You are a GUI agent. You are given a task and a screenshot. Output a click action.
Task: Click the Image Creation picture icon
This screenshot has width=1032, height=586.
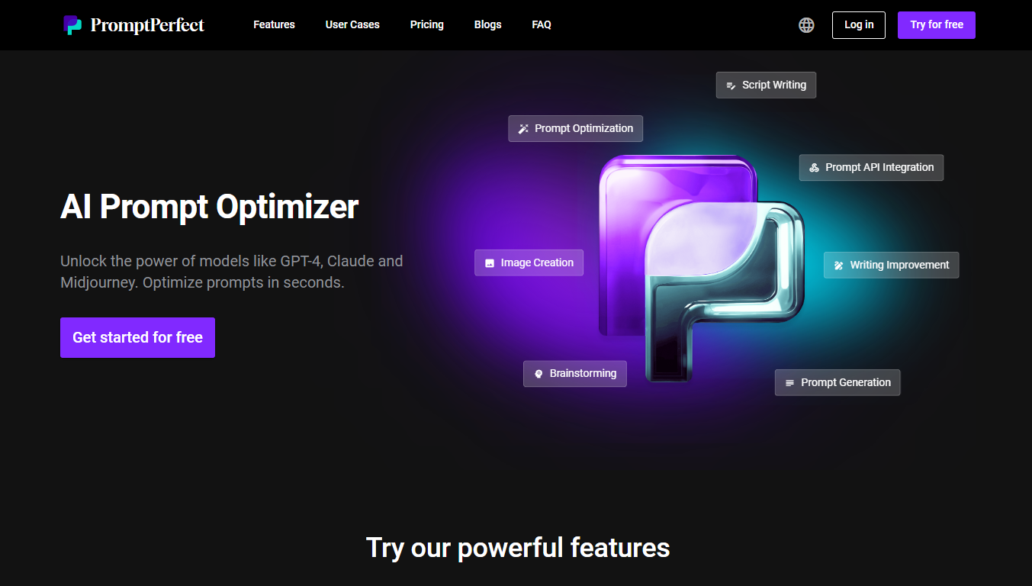pyautogui.click(x=490, y=263)
